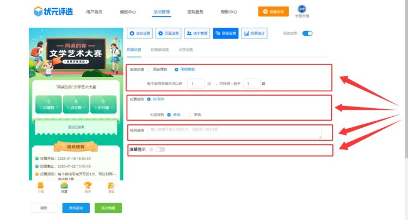Select the 投票 icon in preview footer
This screenshot has height=220, width=408.
pyautogui.click(x=64, y=186)
